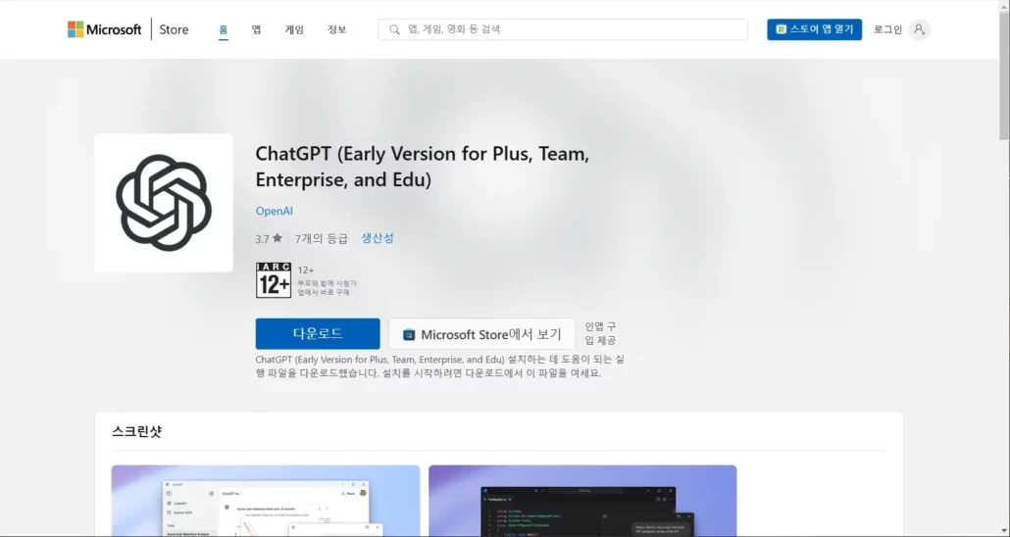Click the 로그인 text
Viewport: 1010px width, 537px height.
click(887, 29)
